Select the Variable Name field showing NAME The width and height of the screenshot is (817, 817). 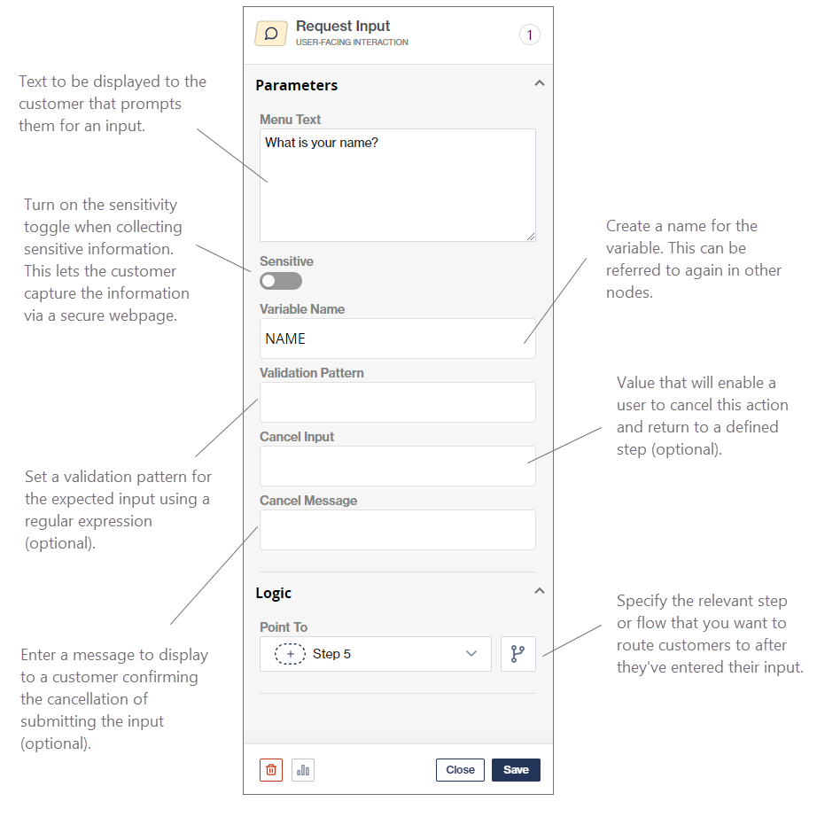(x=397, y=338)
